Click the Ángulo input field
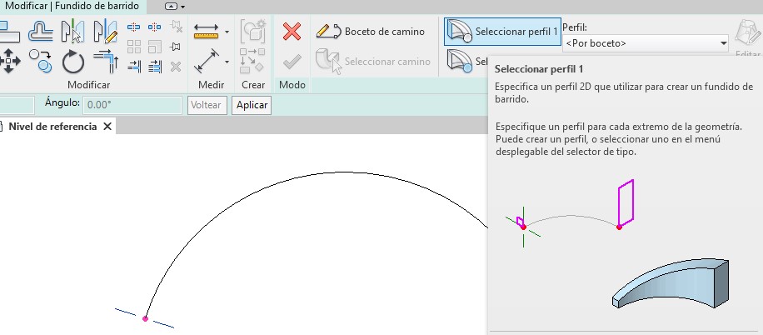This screenshot has width=763, height=335. (x=132, y=105)
